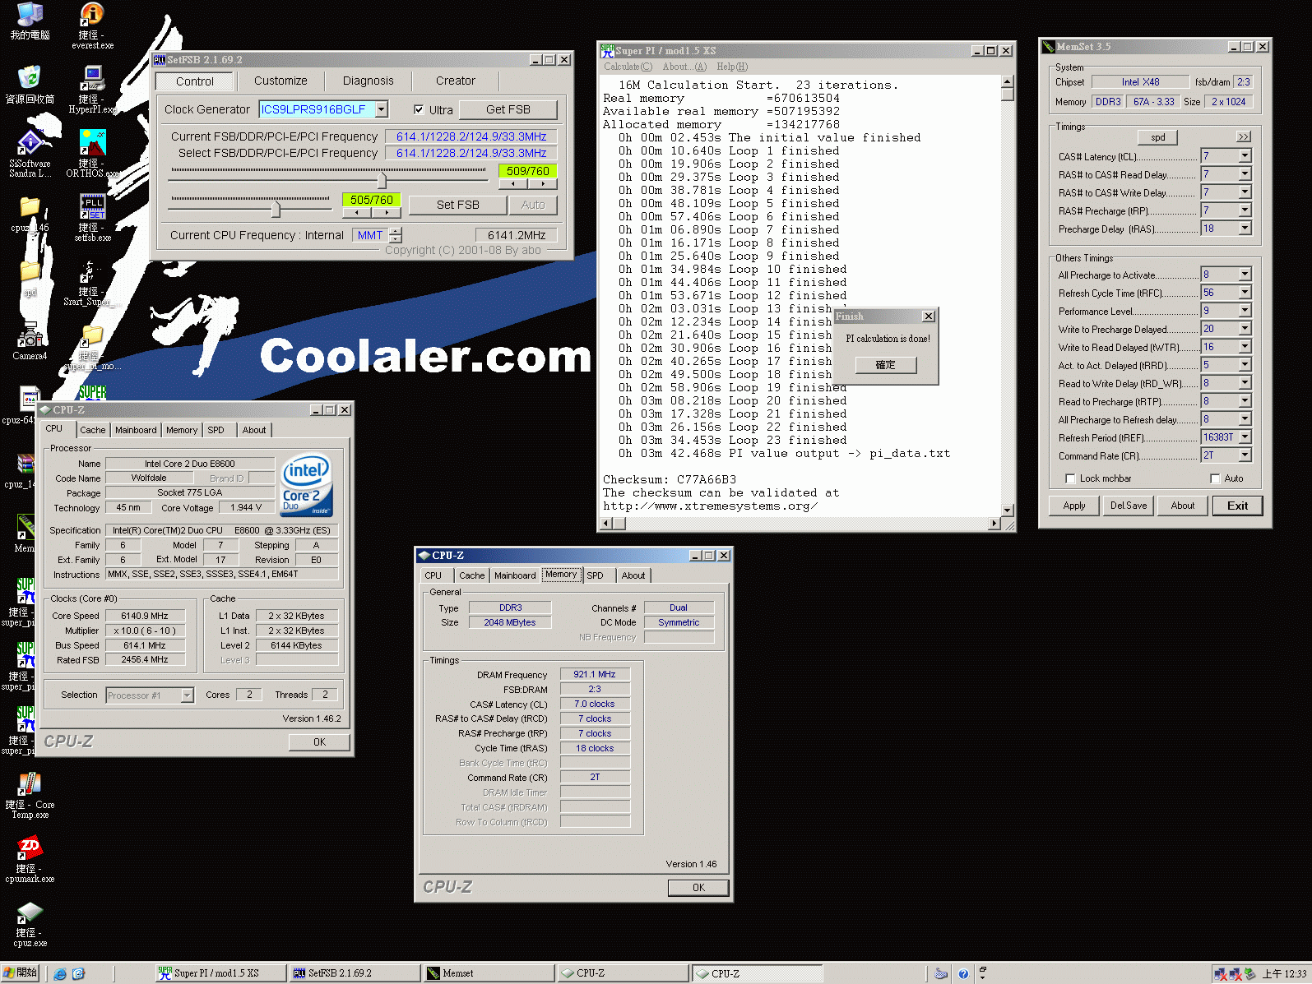Click the Set FSB button
1312x984 pixels.
458,205
